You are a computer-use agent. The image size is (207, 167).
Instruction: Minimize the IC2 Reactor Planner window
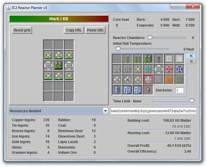[174, 6]
